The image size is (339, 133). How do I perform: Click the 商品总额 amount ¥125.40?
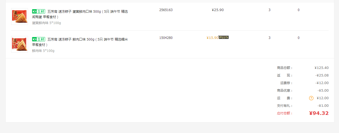pyautogui.click(x=322, y=68)
